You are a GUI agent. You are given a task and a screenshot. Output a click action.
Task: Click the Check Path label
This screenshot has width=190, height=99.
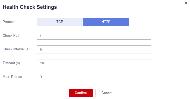click(11, 35)
